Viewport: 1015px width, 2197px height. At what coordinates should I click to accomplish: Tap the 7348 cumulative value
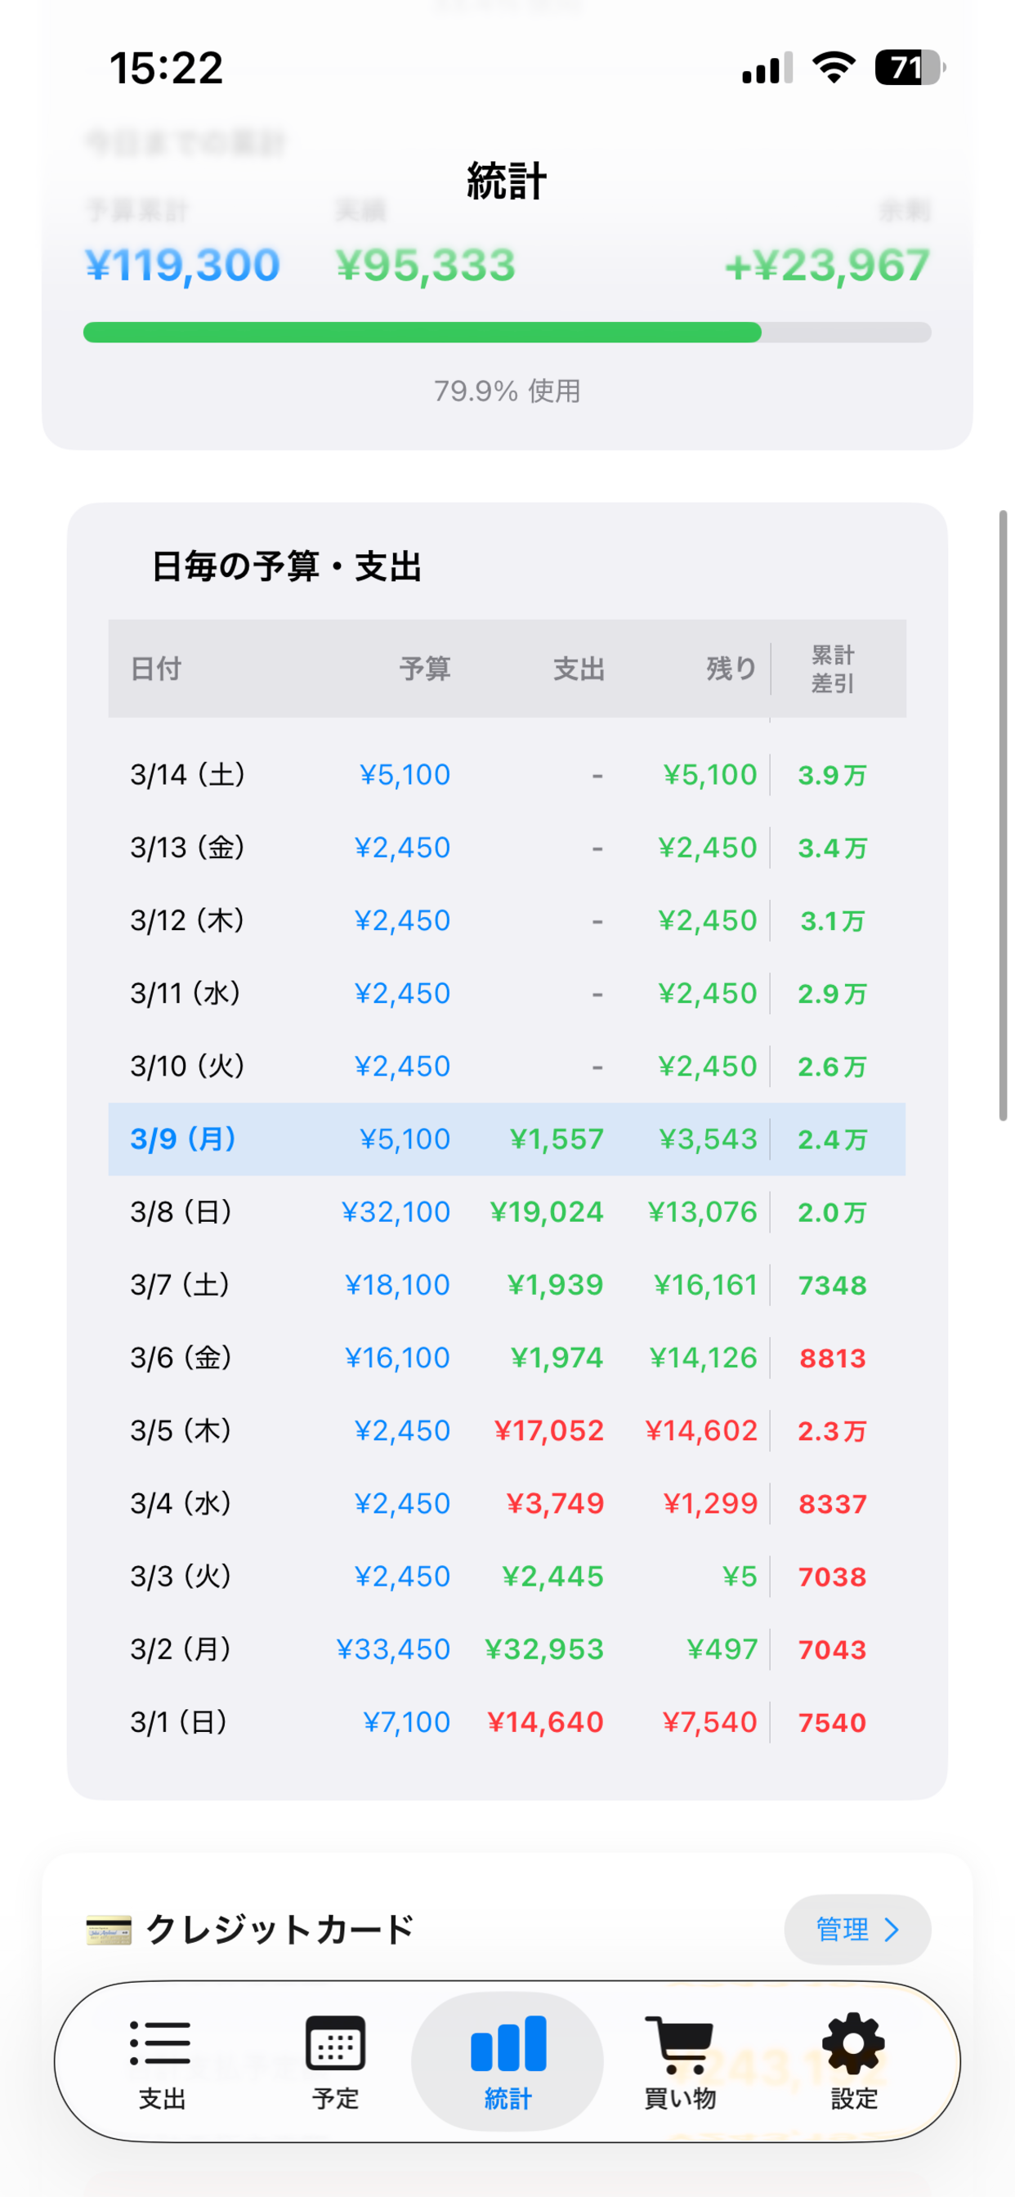(833, 1286)
